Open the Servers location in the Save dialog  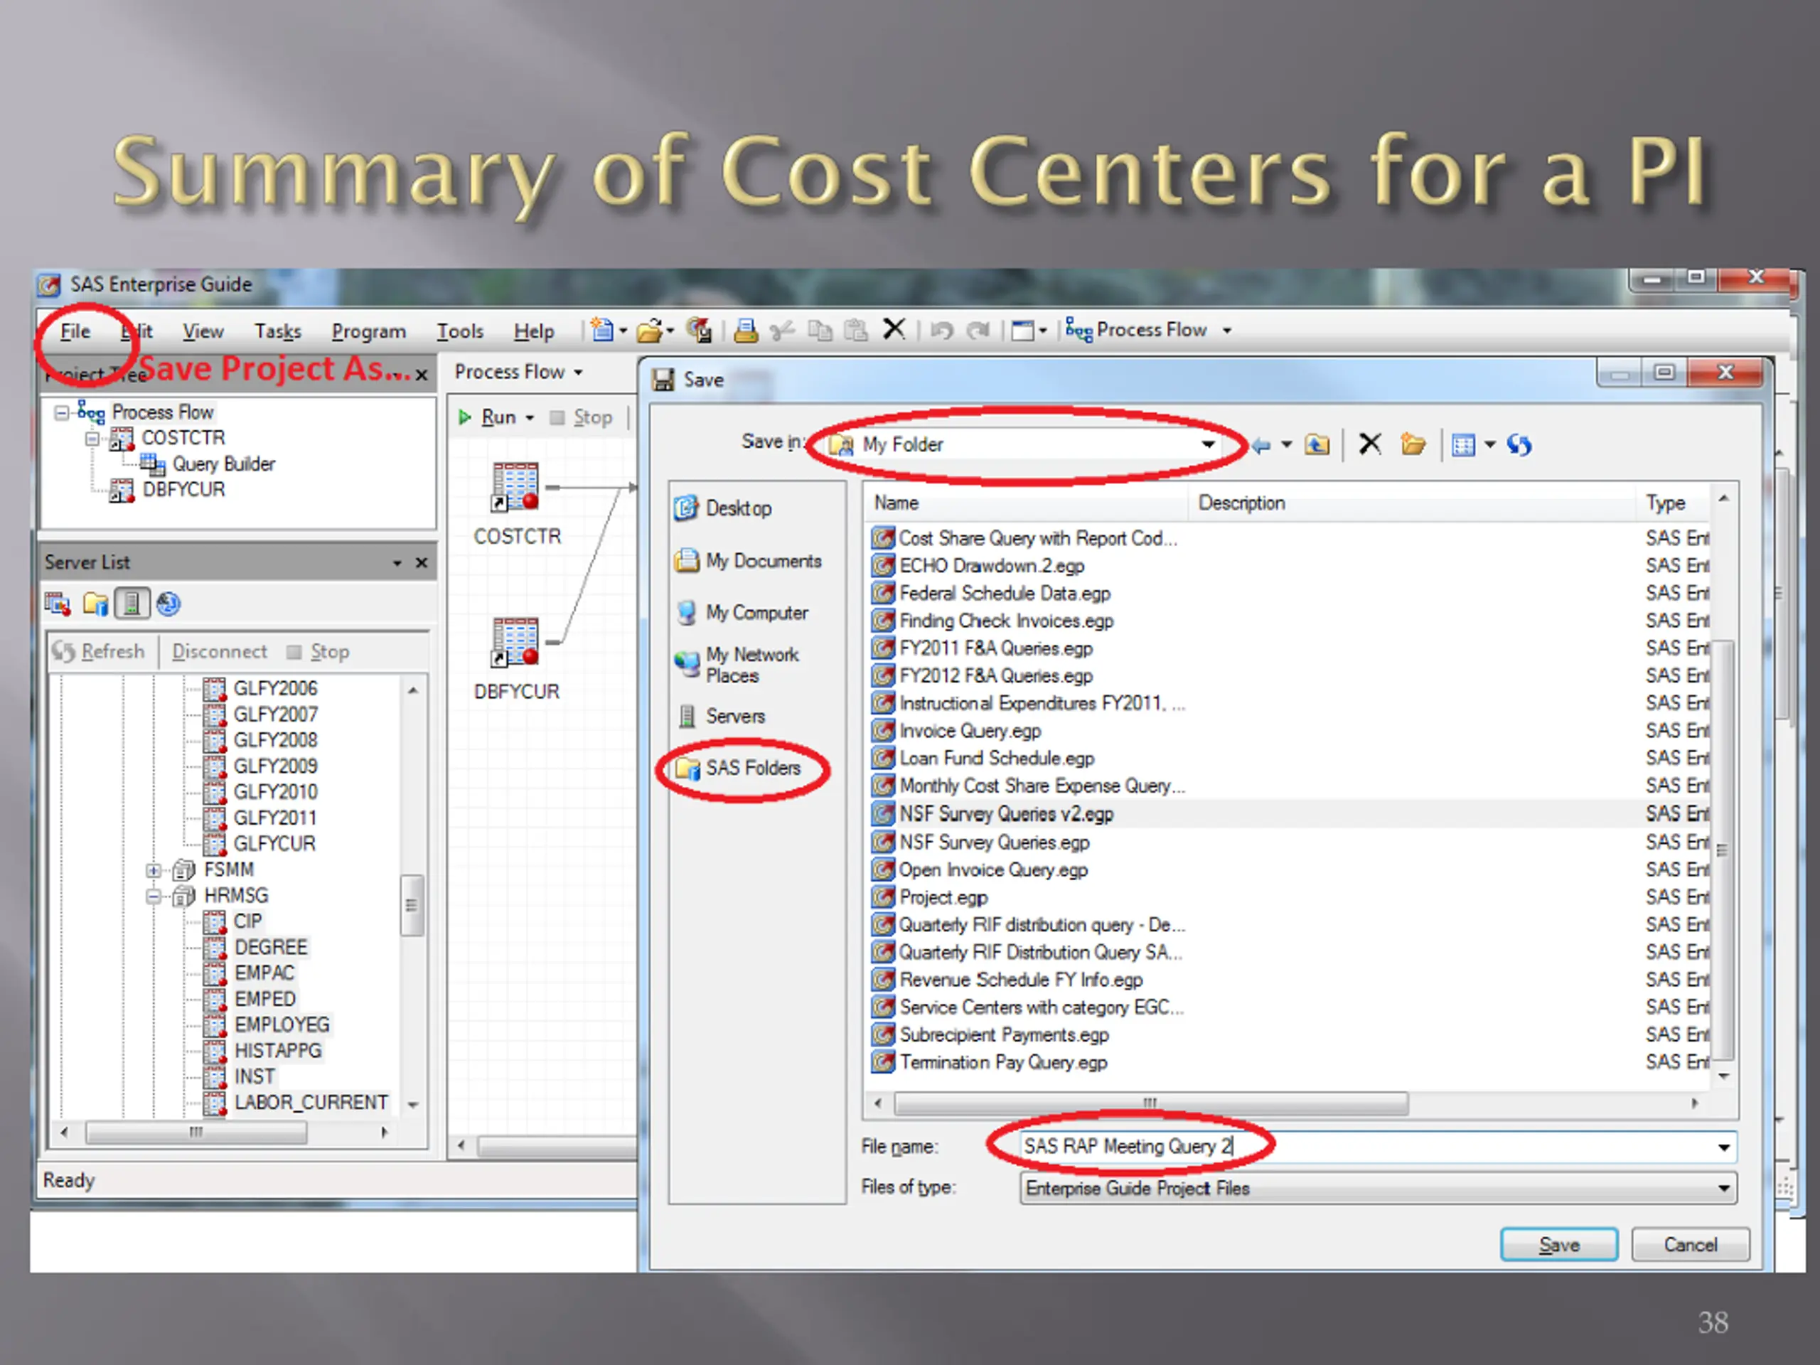tap(721, 717)
